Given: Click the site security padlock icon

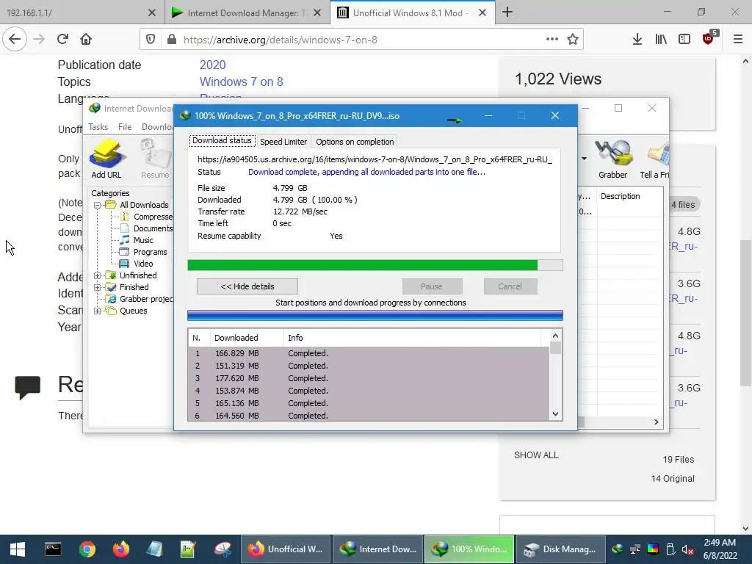Looking at the screenshot, I should (172, 40).
